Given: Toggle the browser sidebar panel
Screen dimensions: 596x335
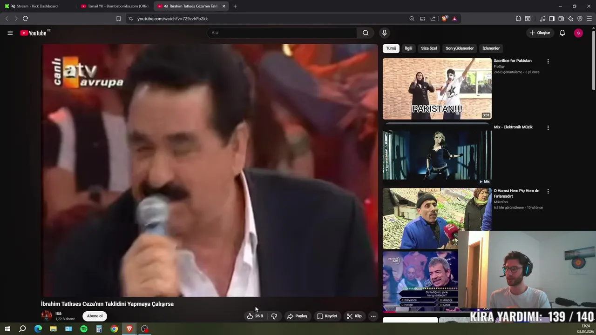Looking at the screenshot, I should click(552, 19).
